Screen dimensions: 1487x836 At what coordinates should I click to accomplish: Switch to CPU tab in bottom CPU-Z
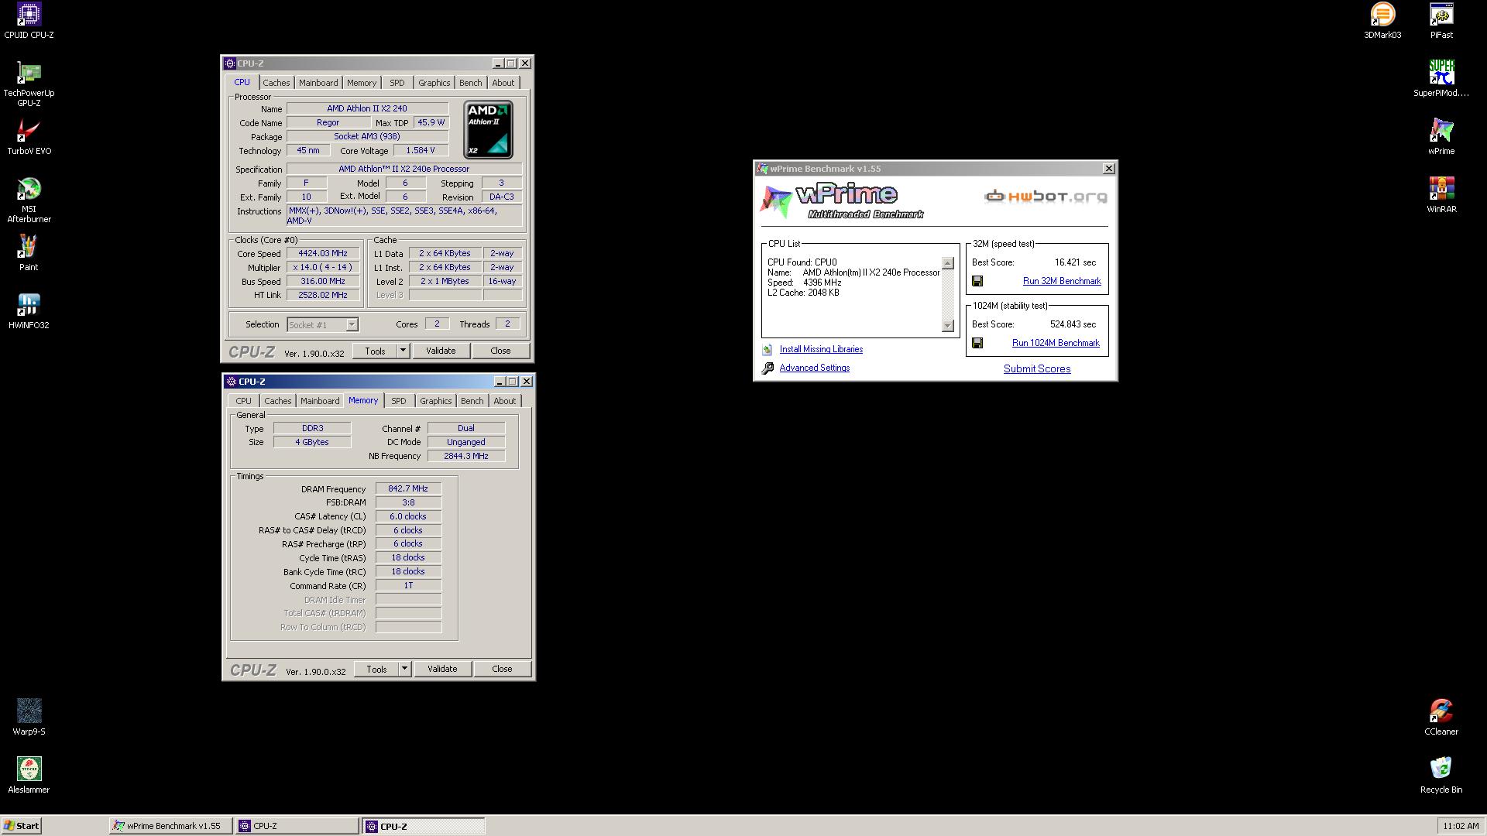tap(243, 401)
